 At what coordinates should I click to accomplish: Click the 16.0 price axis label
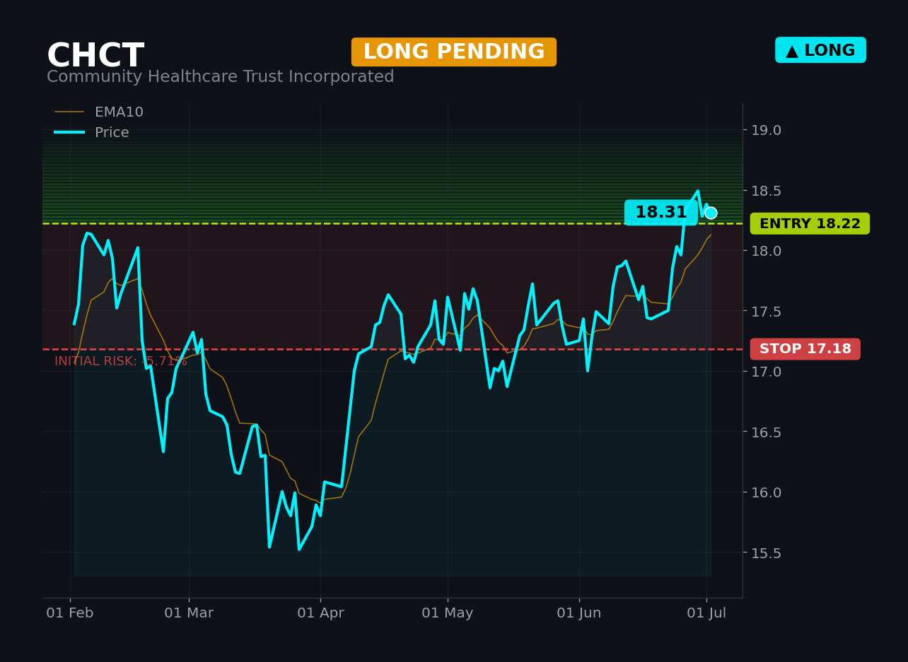click(766, 492)
